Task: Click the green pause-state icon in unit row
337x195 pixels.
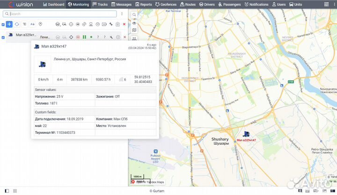Action: [x=84, y=37]
